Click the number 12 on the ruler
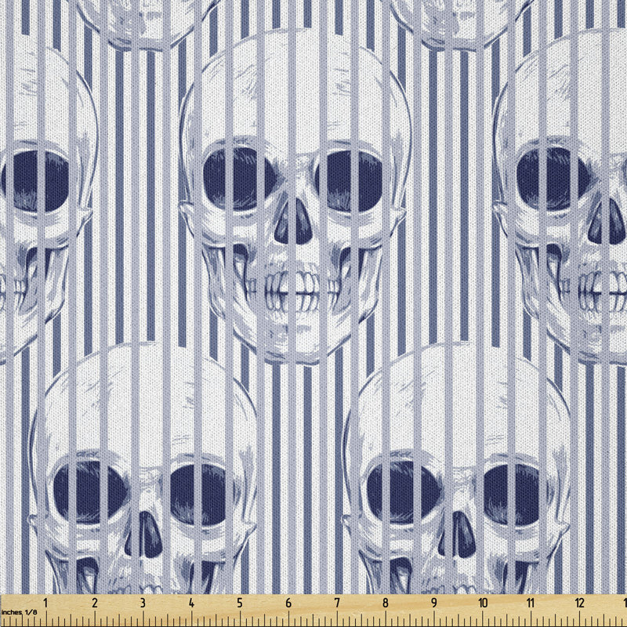Image resolution: width=627 pixels, height=627 pixels. [x=579, y=603]
